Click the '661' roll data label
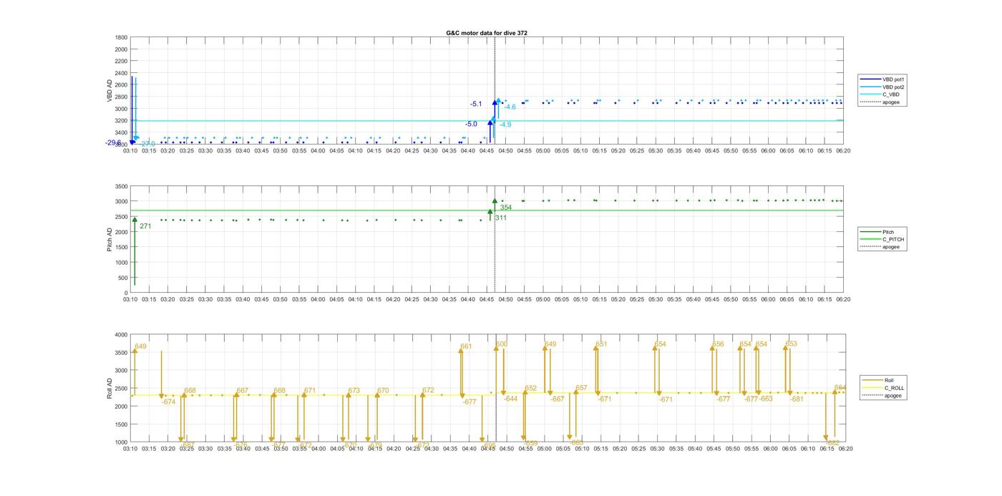The image size is (1002, 496). (466, 346)
